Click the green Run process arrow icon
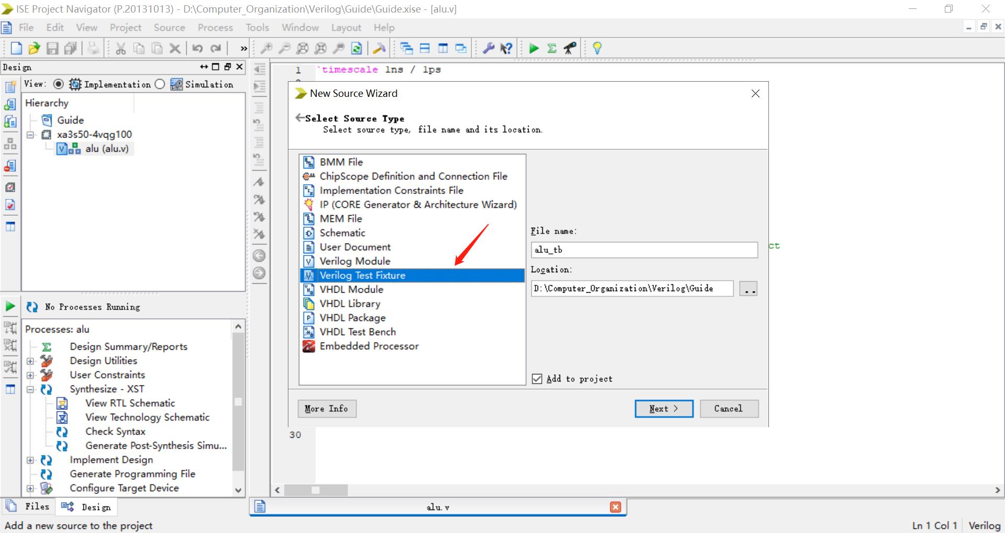The image size is (1005, 533). [x=10, y=306]
